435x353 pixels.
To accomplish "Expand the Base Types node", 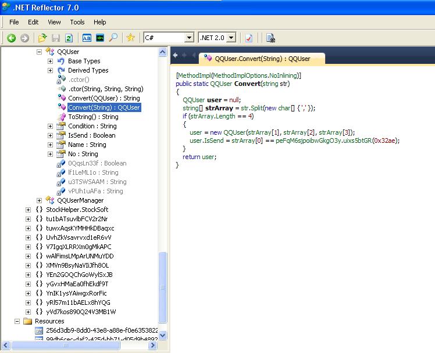I will point(50,61).
